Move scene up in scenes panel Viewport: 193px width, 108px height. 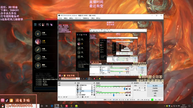point(64,97)
